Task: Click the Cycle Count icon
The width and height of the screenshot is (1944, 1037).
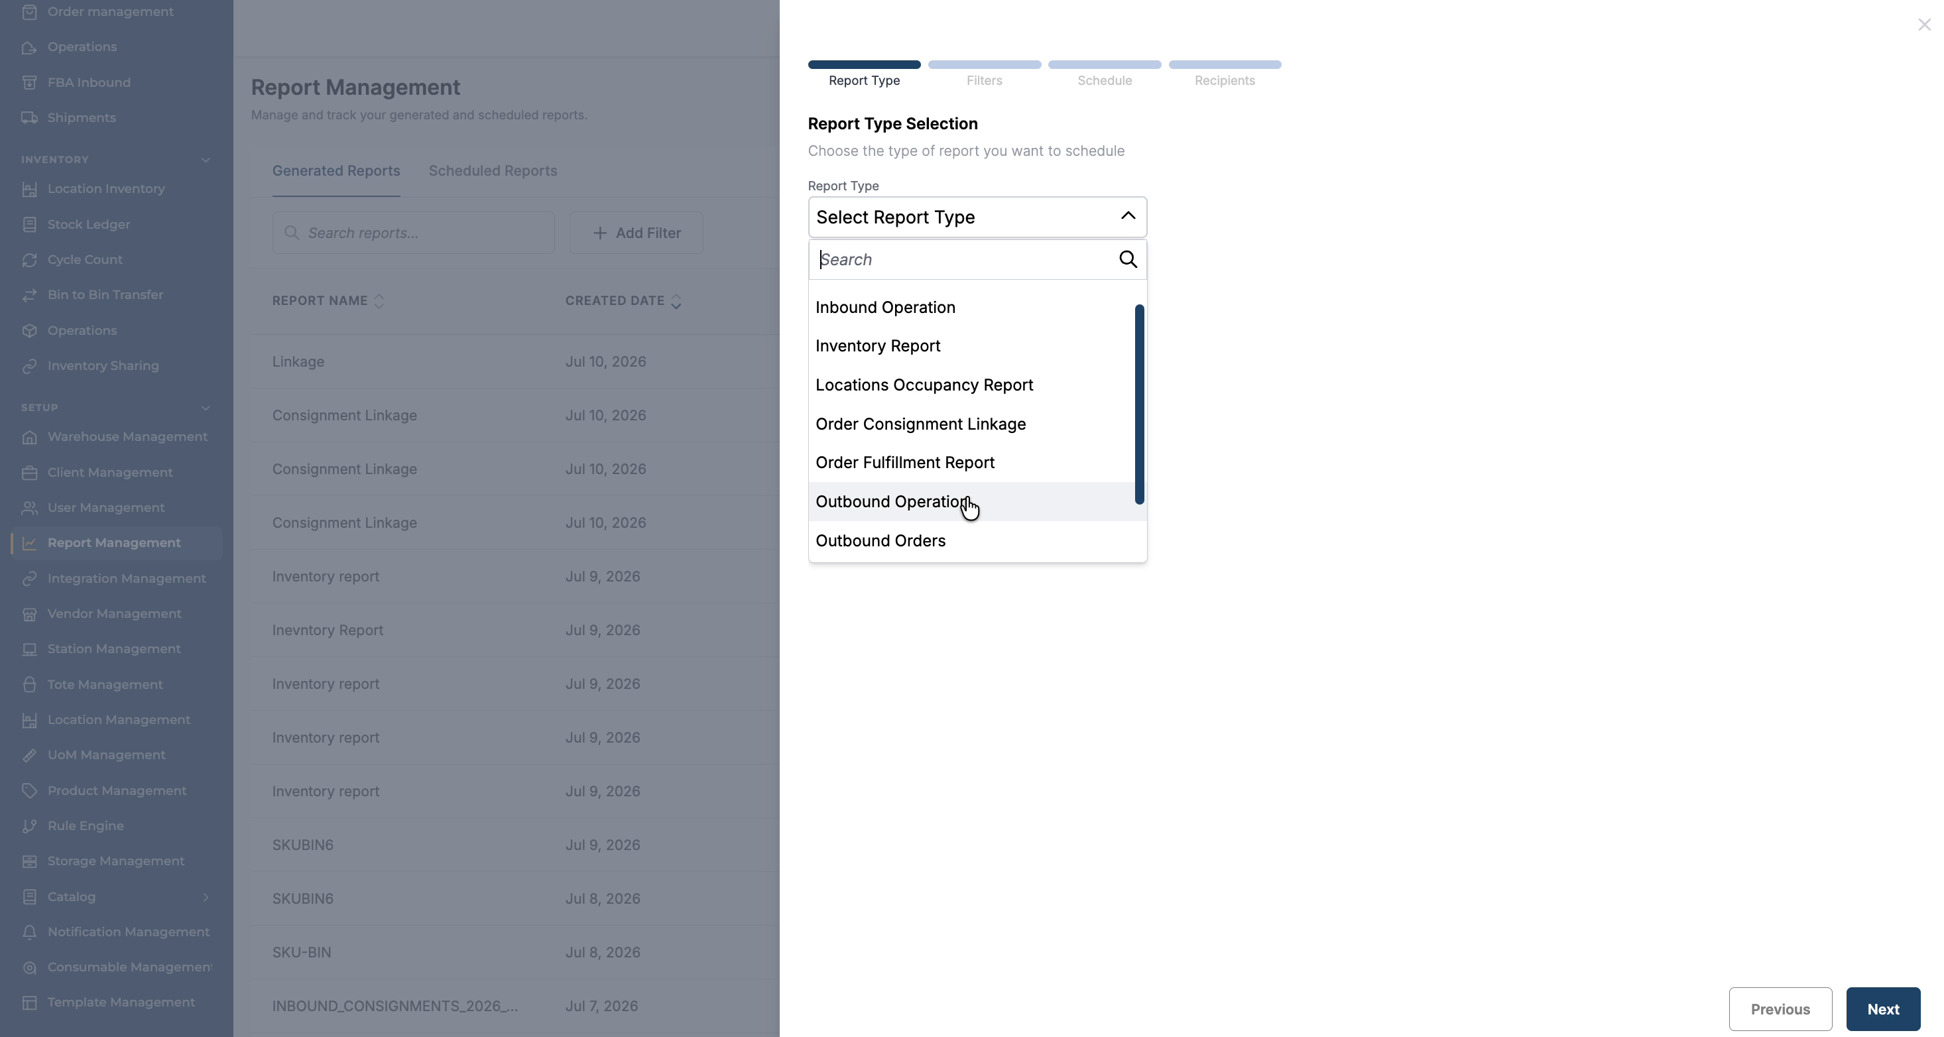Action: (x=29, y=260)
